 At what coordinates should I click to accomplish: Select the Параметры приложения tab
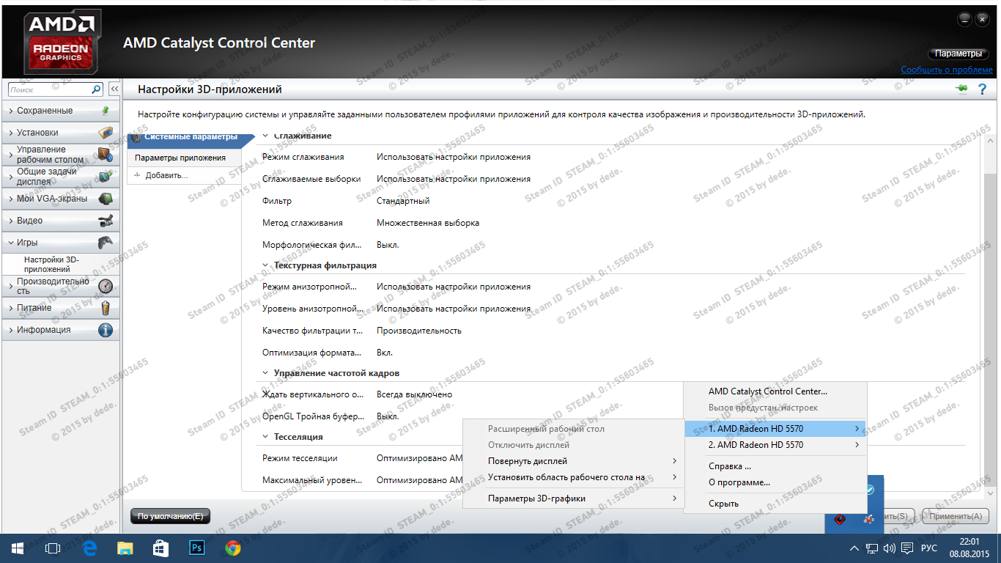(184, 158)
